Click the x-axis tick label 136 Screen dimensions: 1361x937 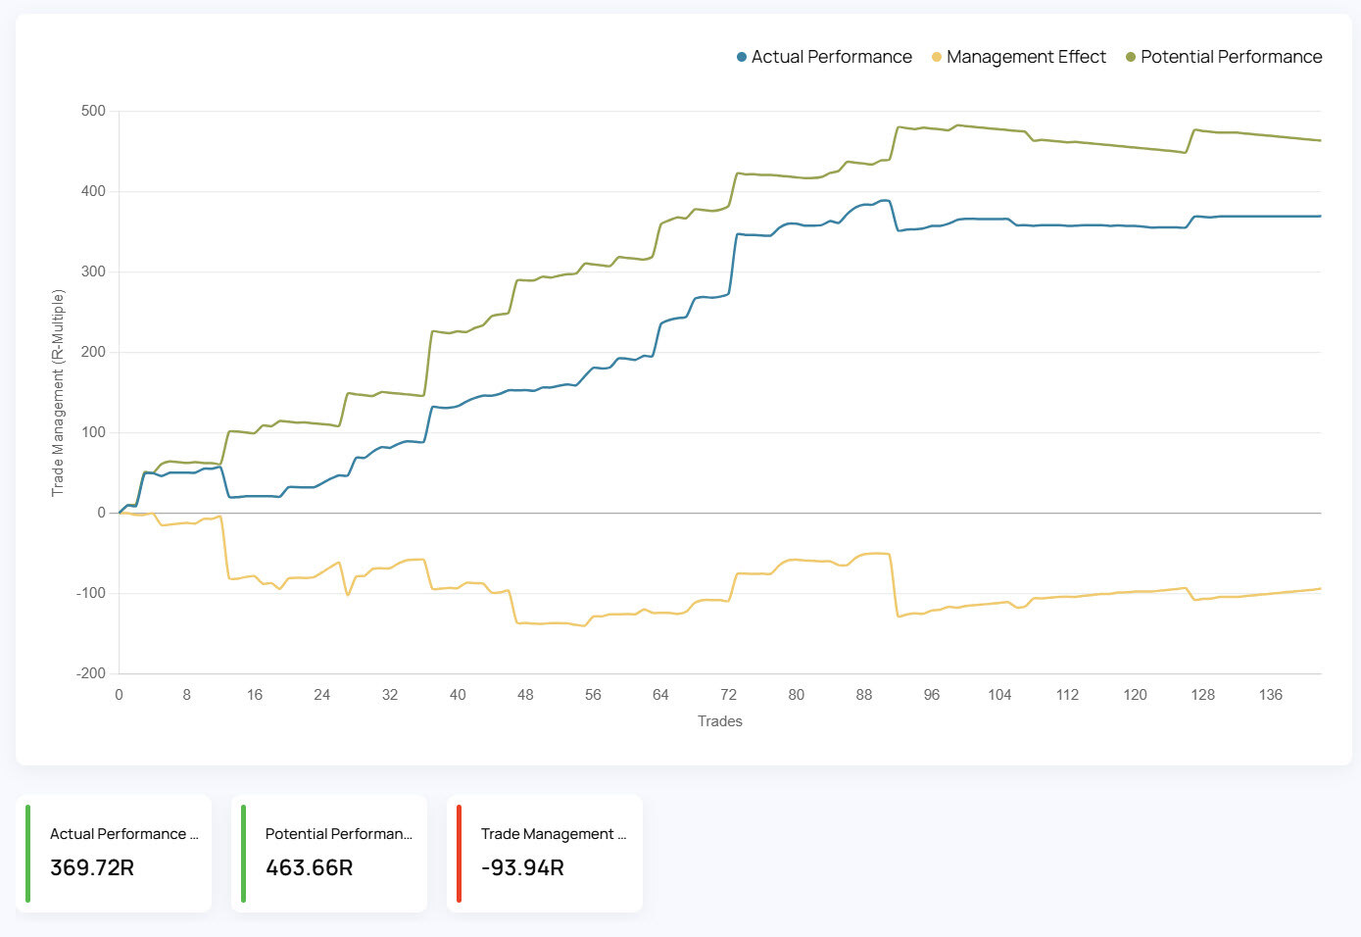click(x=1270, y=695)
